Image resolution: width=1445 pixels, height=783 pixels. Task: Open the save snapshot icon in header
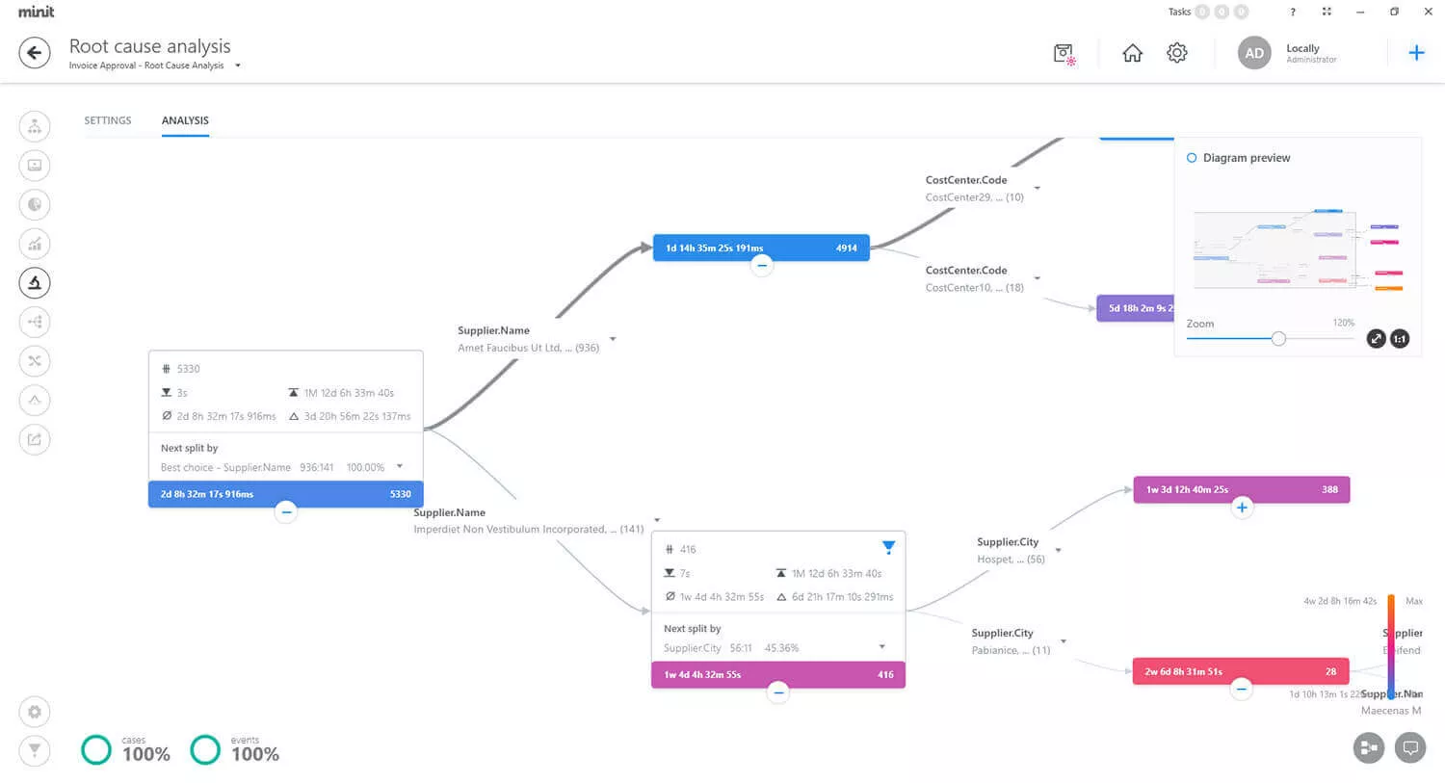(x=1064, y=54)
